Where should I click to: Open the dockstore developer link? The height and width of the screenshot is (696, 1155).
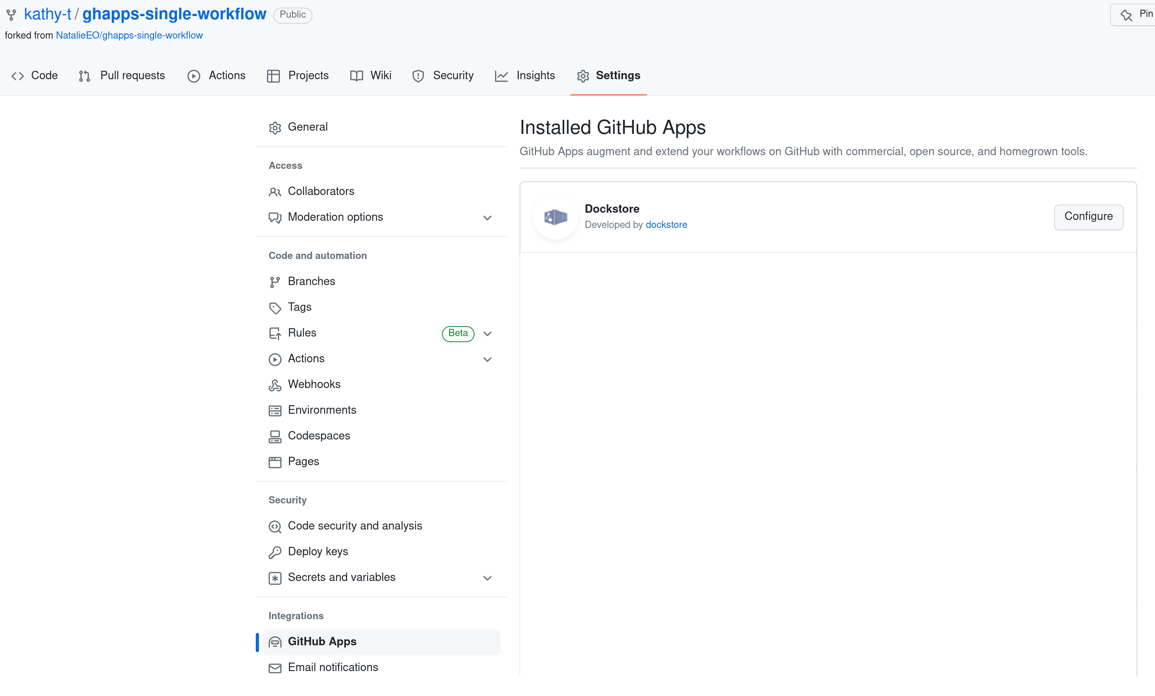coord(666,225)
